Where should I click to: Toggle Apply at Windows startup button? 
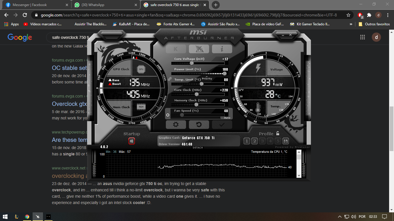132,141
